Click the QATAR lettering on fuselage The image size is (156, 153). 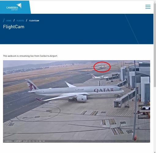[x=104, y=90]
